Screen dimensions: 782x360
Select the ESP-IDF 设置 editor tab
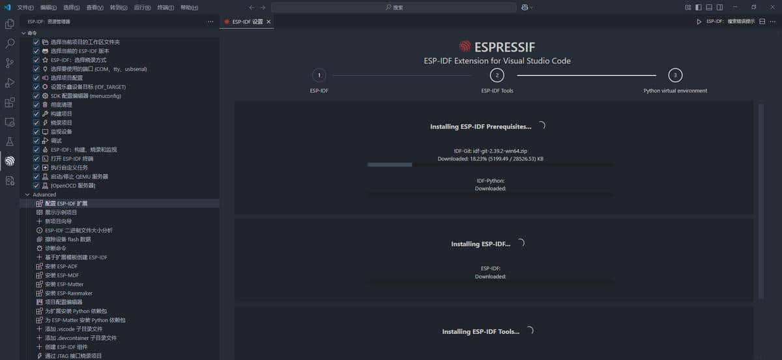pyautogui.click(x=248, y=22)
